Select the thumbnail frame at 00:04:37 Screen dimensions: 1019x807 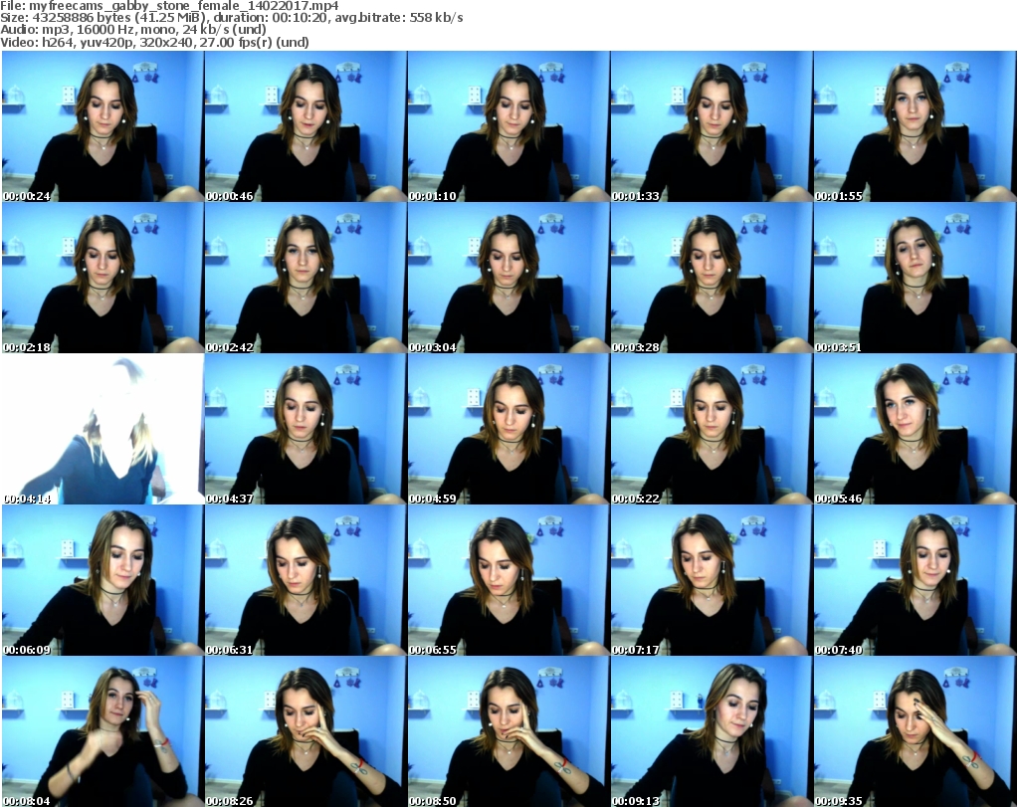[x=306, y=429]
